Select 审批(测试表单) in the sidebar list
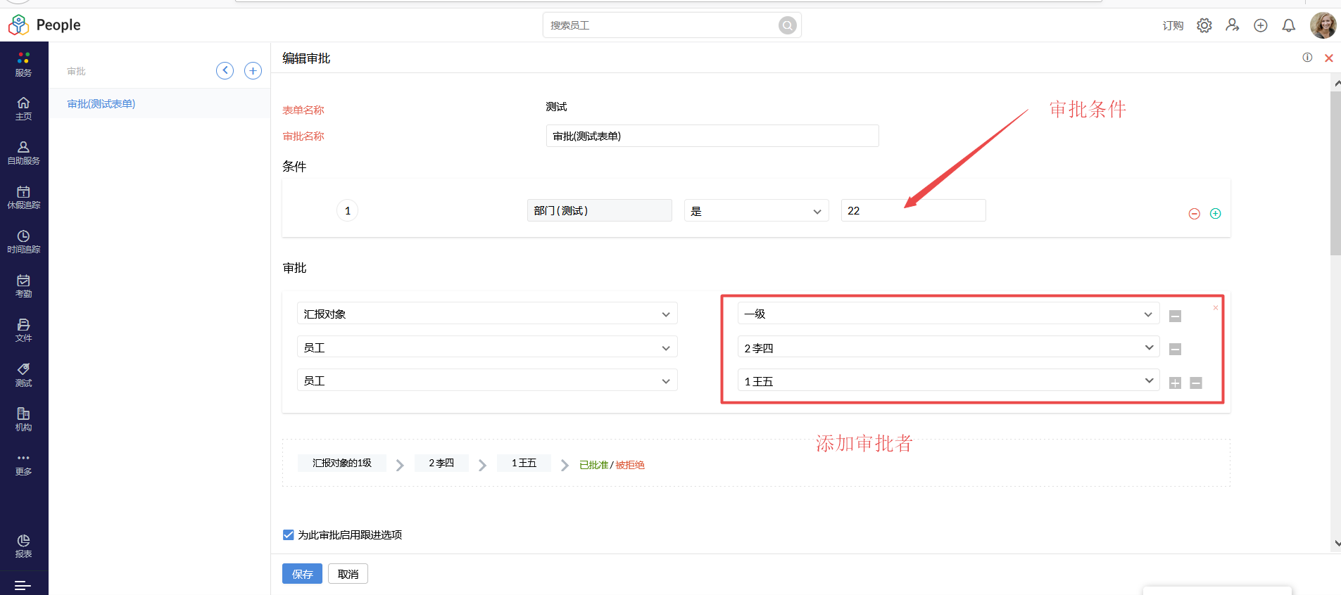This screenshot has height=595, width=1341. pos(101,103)
